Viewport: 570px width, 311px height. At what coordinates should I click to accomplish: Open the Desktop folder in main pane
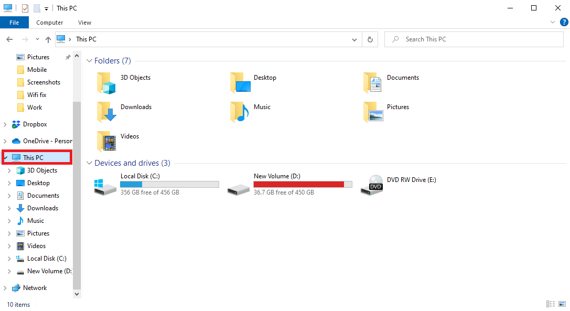[x=240, y=82]
